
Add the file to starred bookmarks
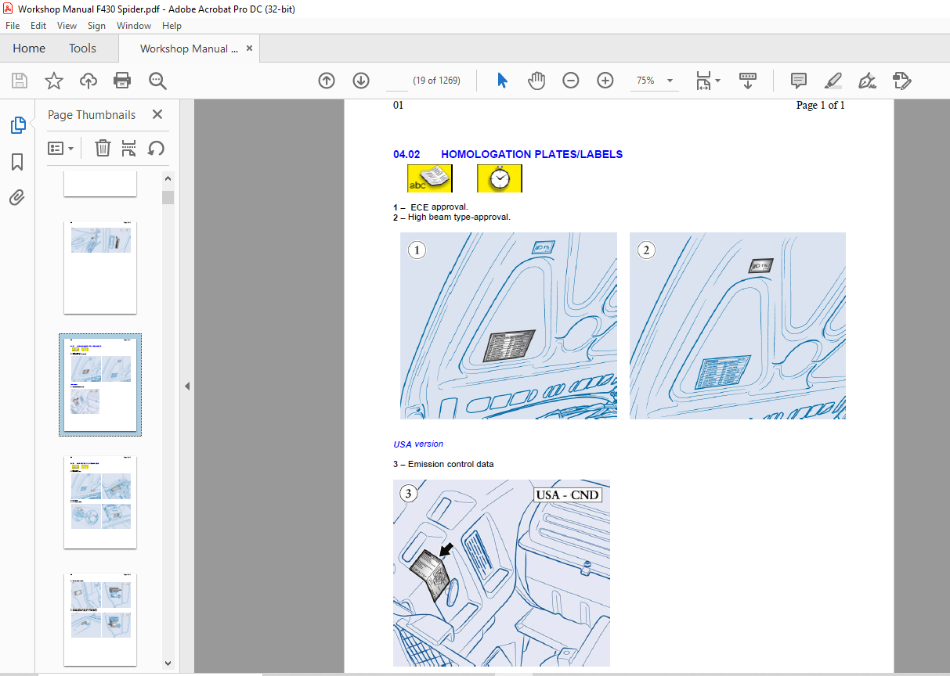click(54, 81)
